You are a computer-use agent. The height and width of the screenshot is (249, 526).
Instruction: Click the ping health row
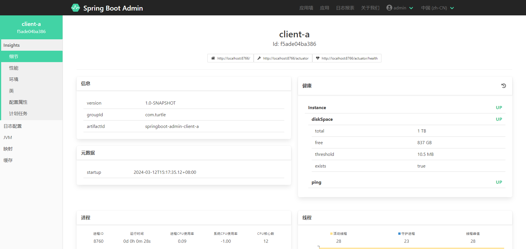pyautogui.click(x=407, y=182)
